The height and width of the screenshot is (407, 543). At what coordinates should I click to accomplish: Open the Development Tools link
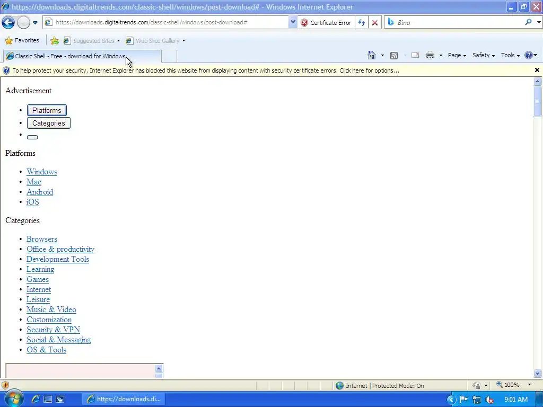pyautogui.click(x=58, y=259)
